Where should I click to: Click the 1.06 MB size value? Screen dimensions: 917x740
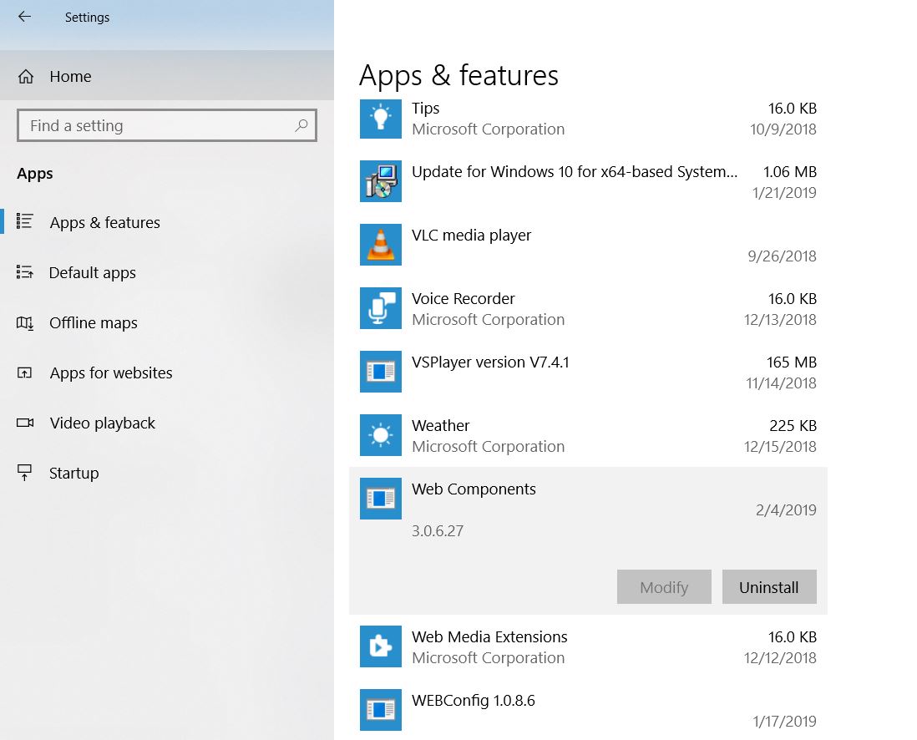(789, 171)
